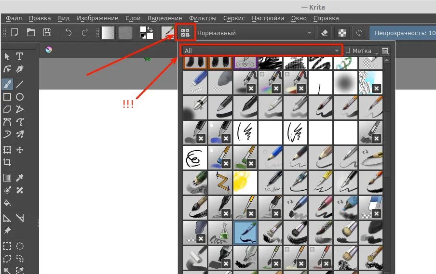Open the Слой menu
Screen dimensions: 436x274
coord(133,18)
